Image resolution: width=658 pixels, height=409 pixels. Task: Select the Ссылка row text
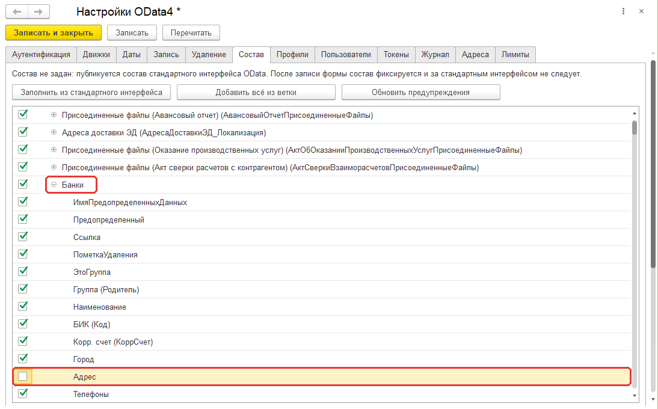[x=87, y=238]
